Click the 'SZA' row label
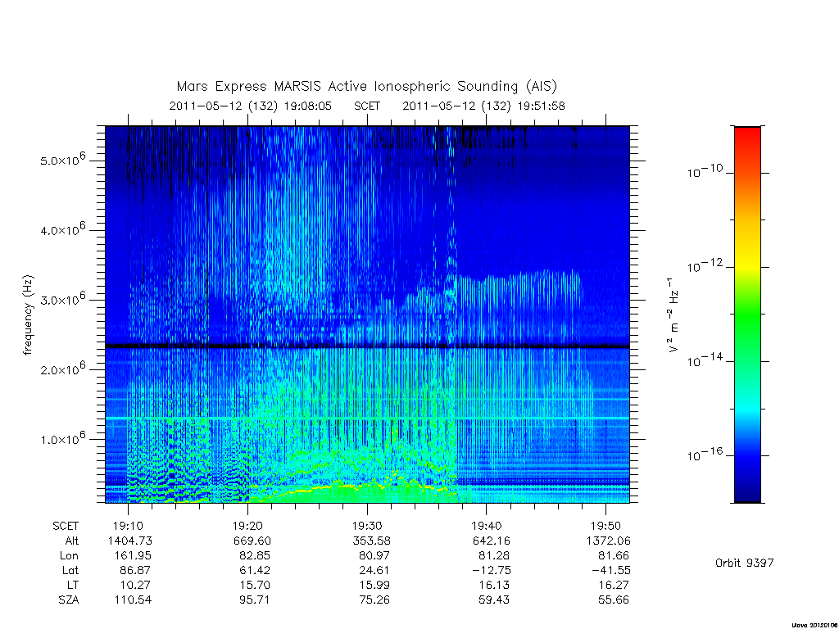The image size is (839, 629). pyautogui.click(x=69, y=600)
